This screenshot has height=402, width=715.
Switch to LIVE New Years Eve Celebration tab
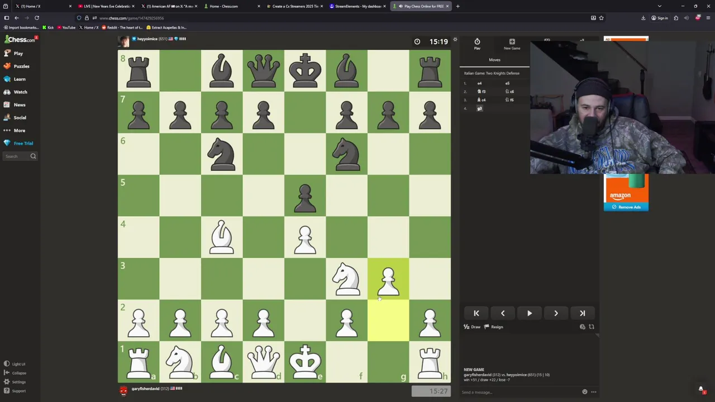tap(106, 6)
